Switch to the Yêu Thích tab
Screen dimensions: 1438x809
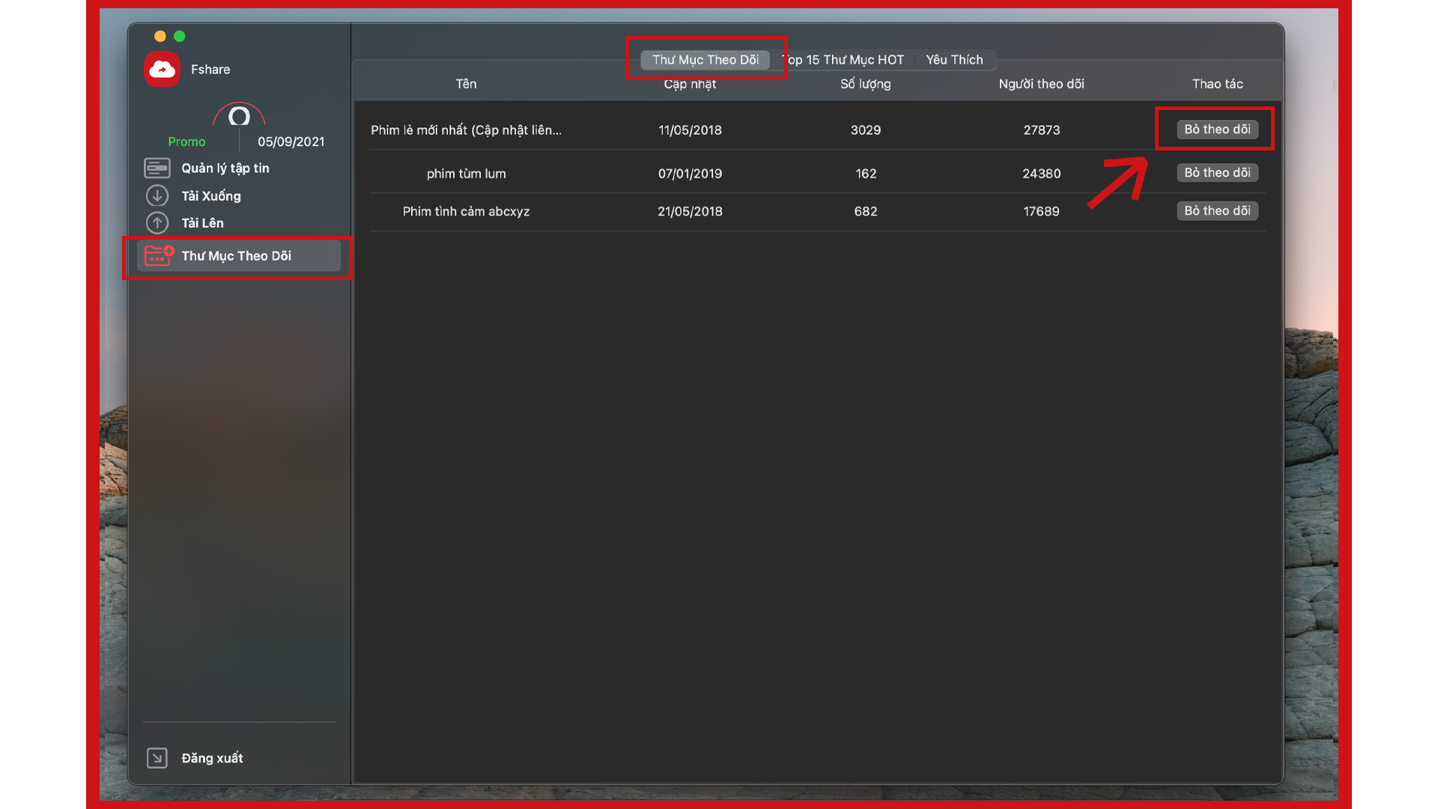(x=954, y=60)
